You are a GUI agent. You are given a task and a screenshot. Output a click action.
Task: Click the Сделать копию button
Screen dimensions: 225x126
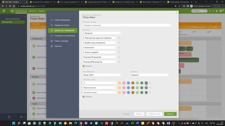(154, 114)
